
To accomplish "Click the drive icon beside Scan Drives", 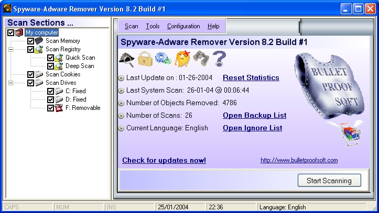I will click(x=39, y=83).
